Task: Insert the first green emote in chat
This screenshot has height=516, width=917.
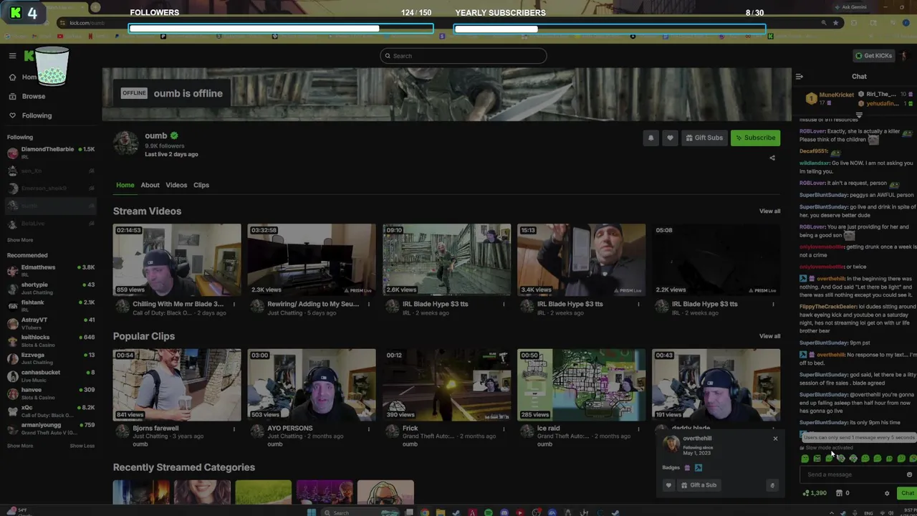Action: point(805,459)
